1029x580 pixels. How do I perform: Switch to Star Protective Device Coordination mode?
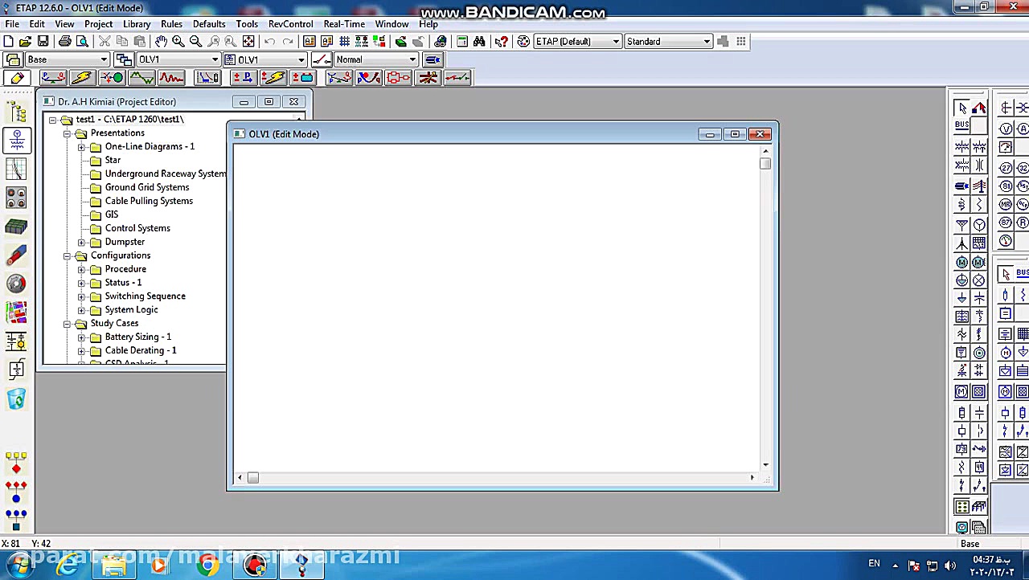click(x=207, y=78)
